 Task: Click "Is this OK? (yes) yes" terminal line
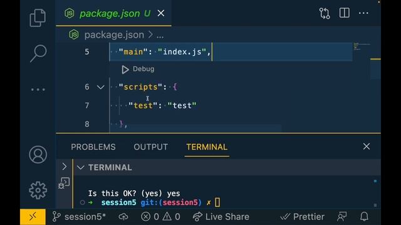(134, 194)
